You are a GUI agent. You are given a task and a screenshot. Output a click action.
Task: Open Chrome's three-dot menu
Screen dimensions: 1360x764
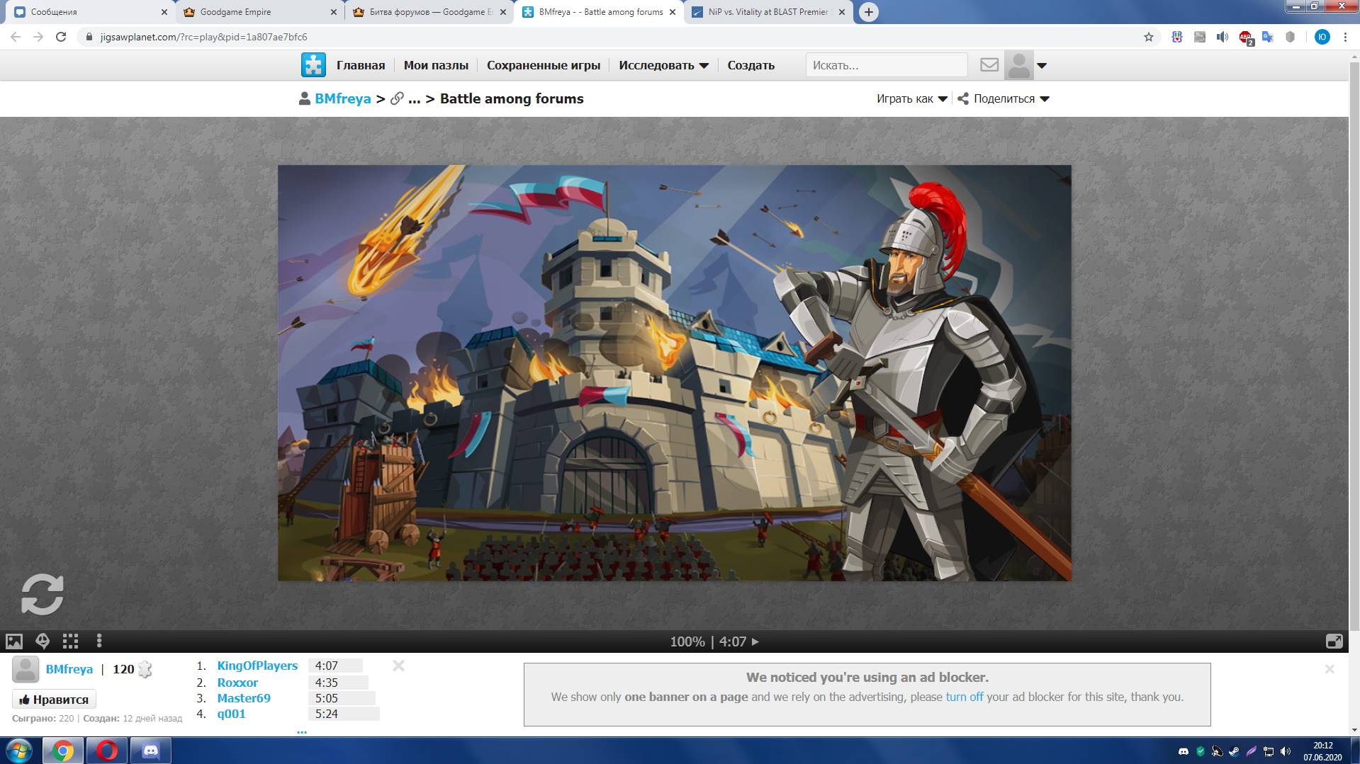coord(1345,37)
